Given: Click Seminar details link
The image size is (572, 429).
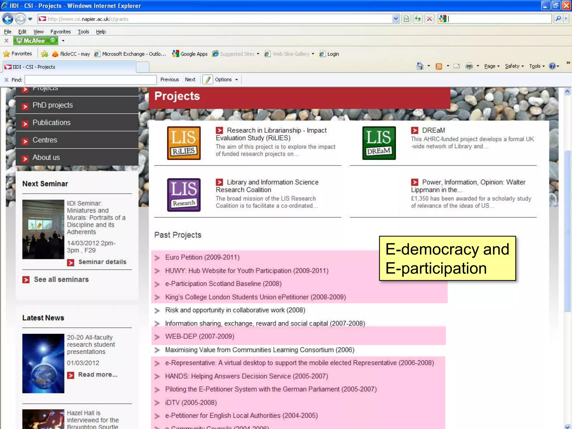Looking at the screenshot, I should pos(102,262).
